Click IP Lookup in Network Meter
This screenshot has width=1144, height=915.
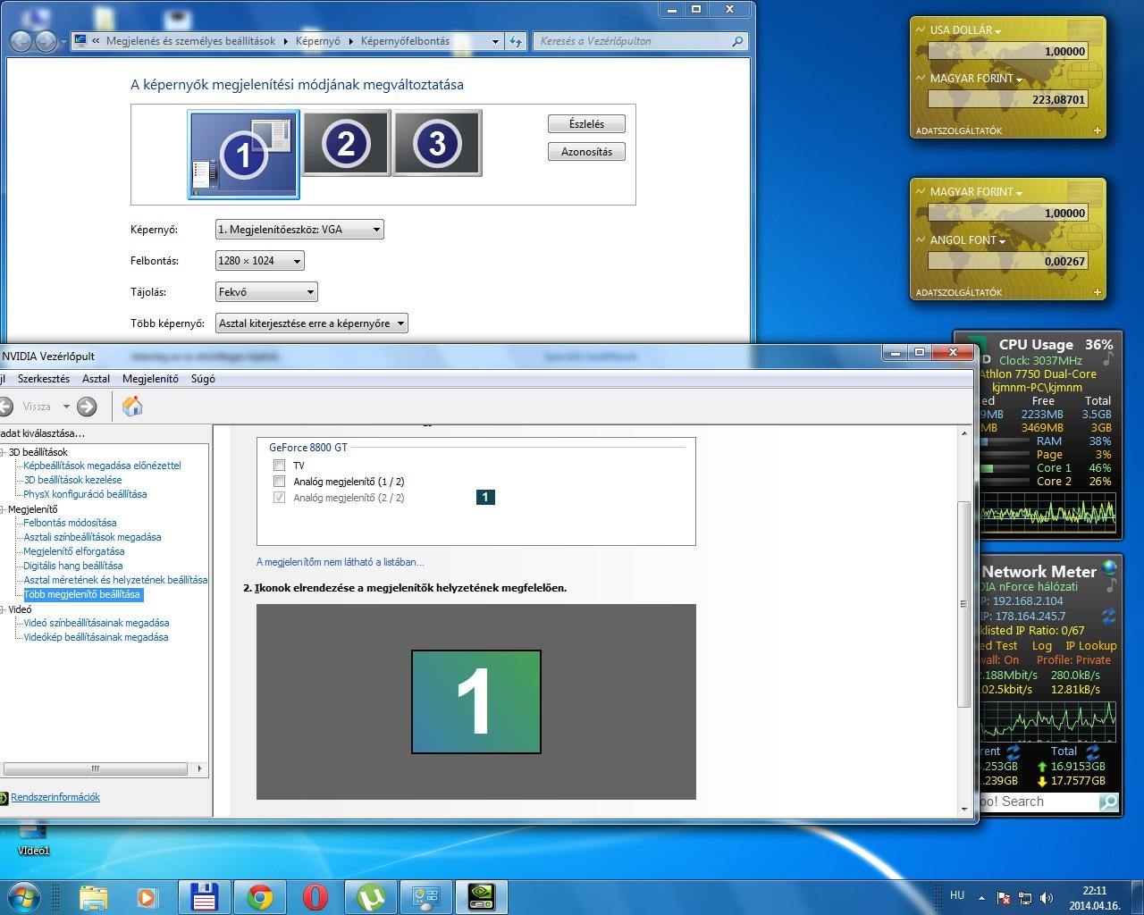click(1090, 645)
